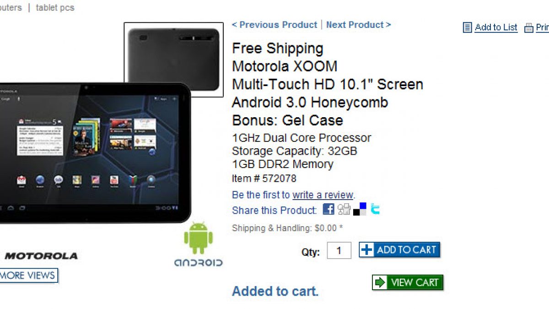Screen dimensions: 549x309
Task: Click the green Android robot logo
Action: tap(198, 238)
